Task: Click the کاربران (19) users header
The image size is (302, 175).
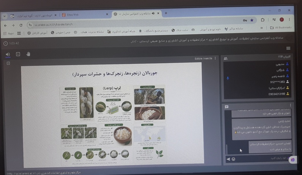Action: (x=284, y=57)
